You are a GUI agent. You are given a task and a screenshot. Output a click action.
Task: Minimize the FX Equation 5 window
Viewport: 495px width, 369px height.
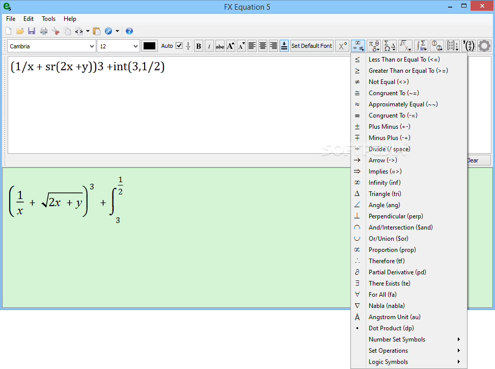click(450, 6)
